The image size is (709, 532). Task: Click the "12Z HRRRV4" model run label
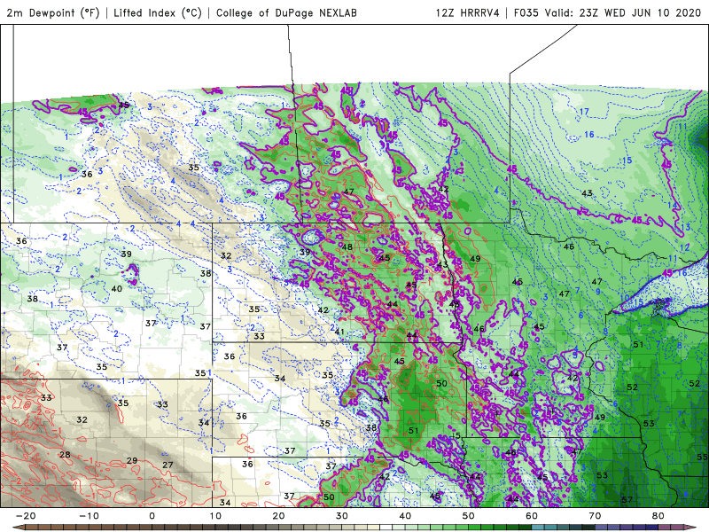[x=467, y=12]
